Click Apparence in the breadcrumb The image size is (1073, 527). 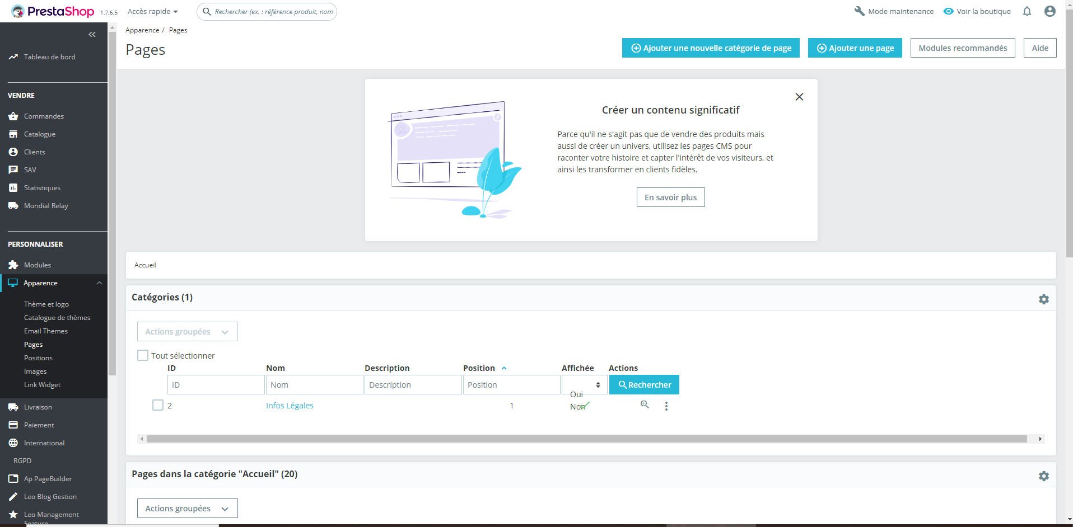point(142,30)
